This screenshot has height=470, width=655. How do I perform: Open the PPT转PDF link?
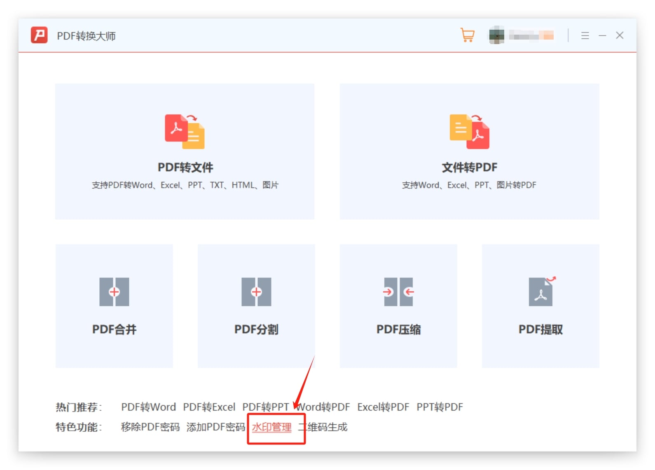tap(440, 407)
